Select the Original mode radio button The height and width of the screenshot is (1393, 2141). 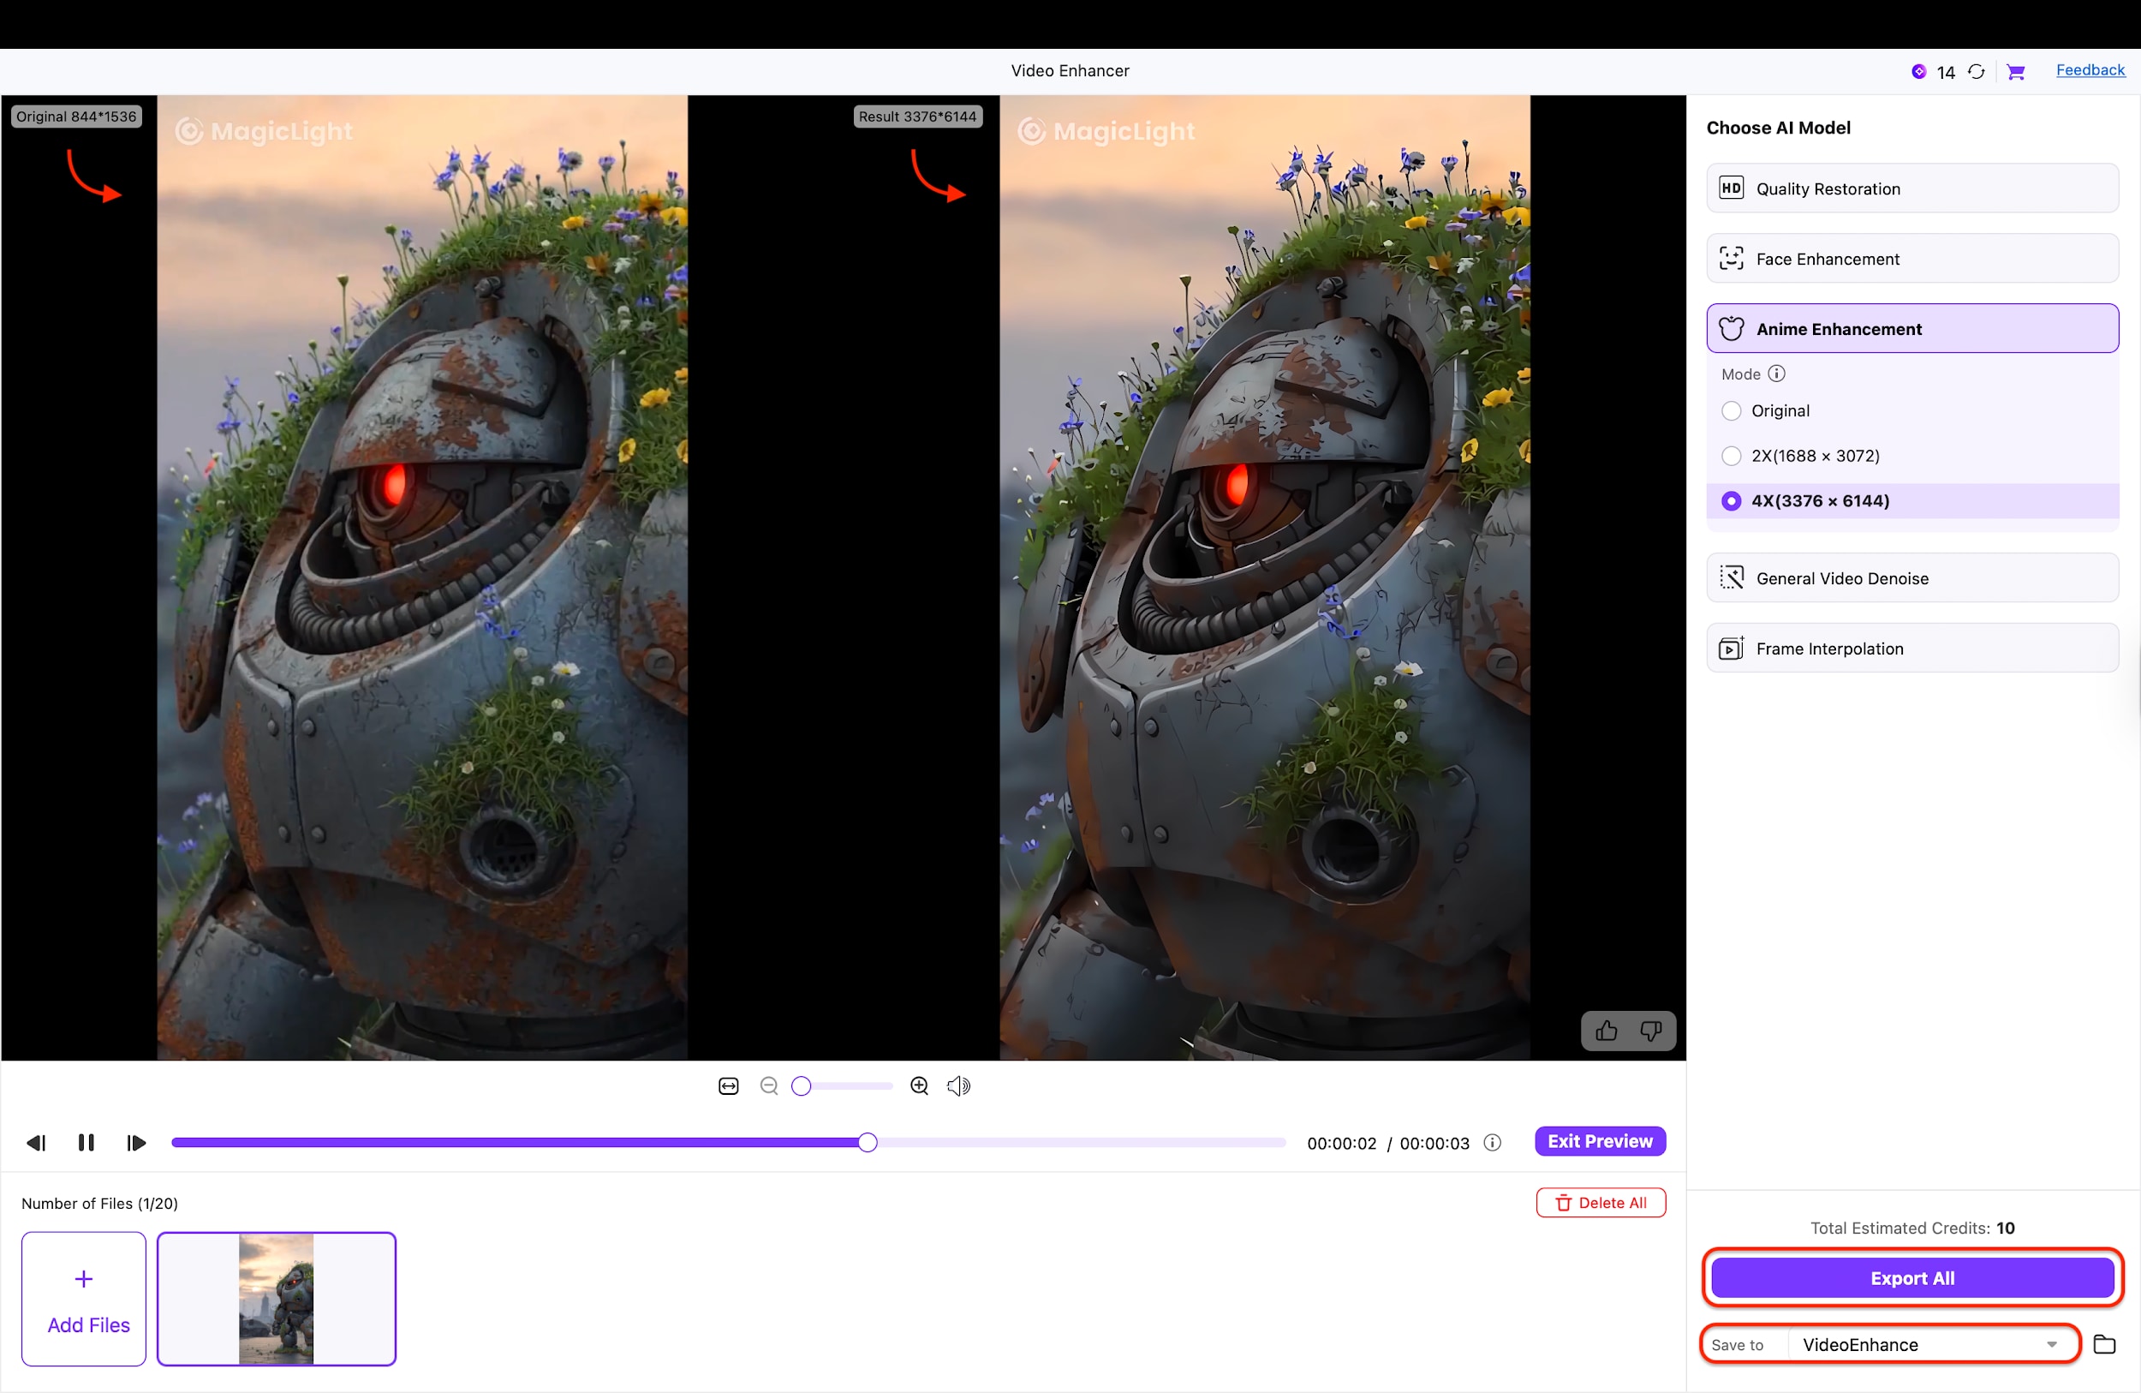tap(1731, 410)
